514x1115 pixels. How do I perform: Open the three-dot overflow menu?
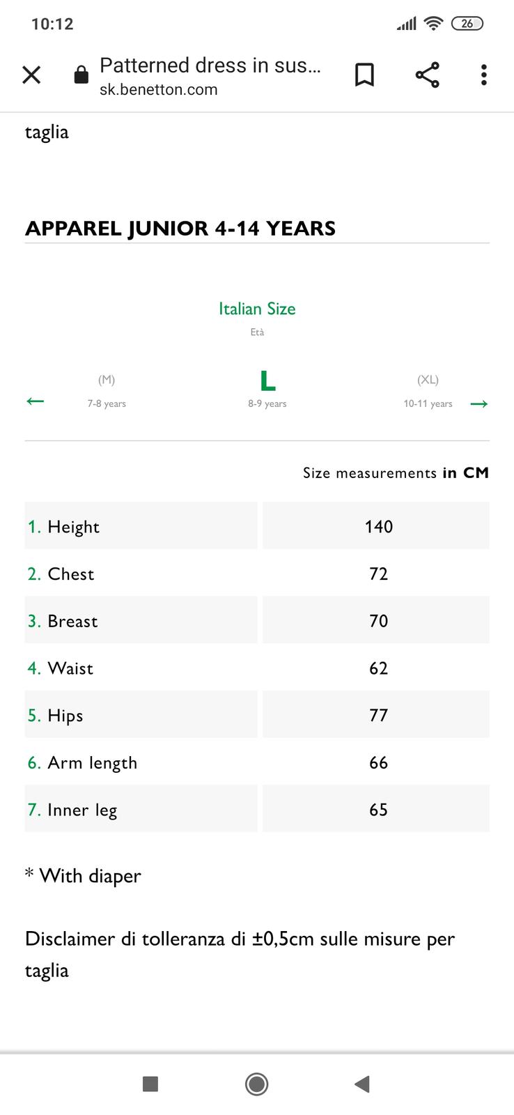click(483, 75)
